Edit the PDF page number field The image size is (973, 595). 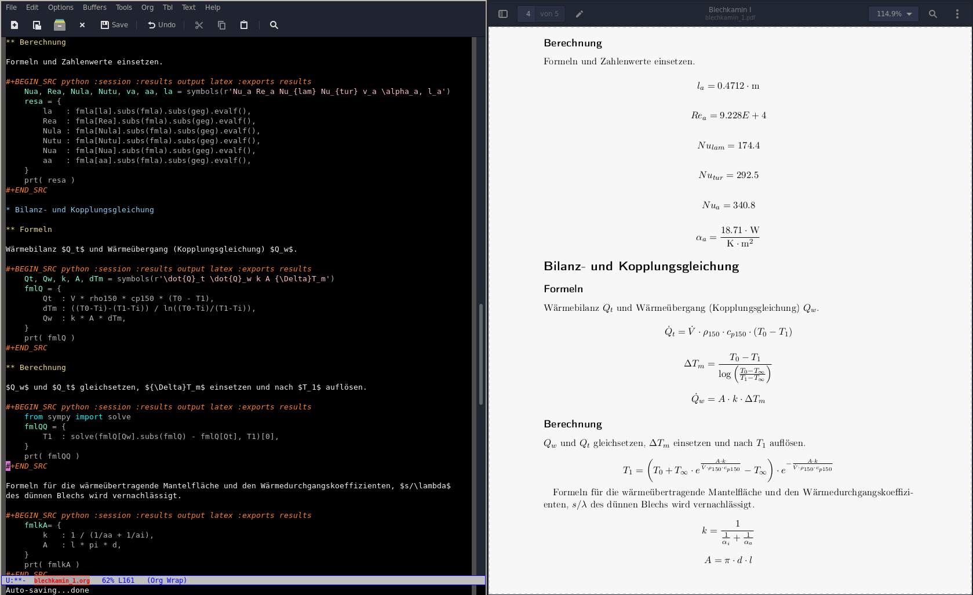[x=528, y=14]
